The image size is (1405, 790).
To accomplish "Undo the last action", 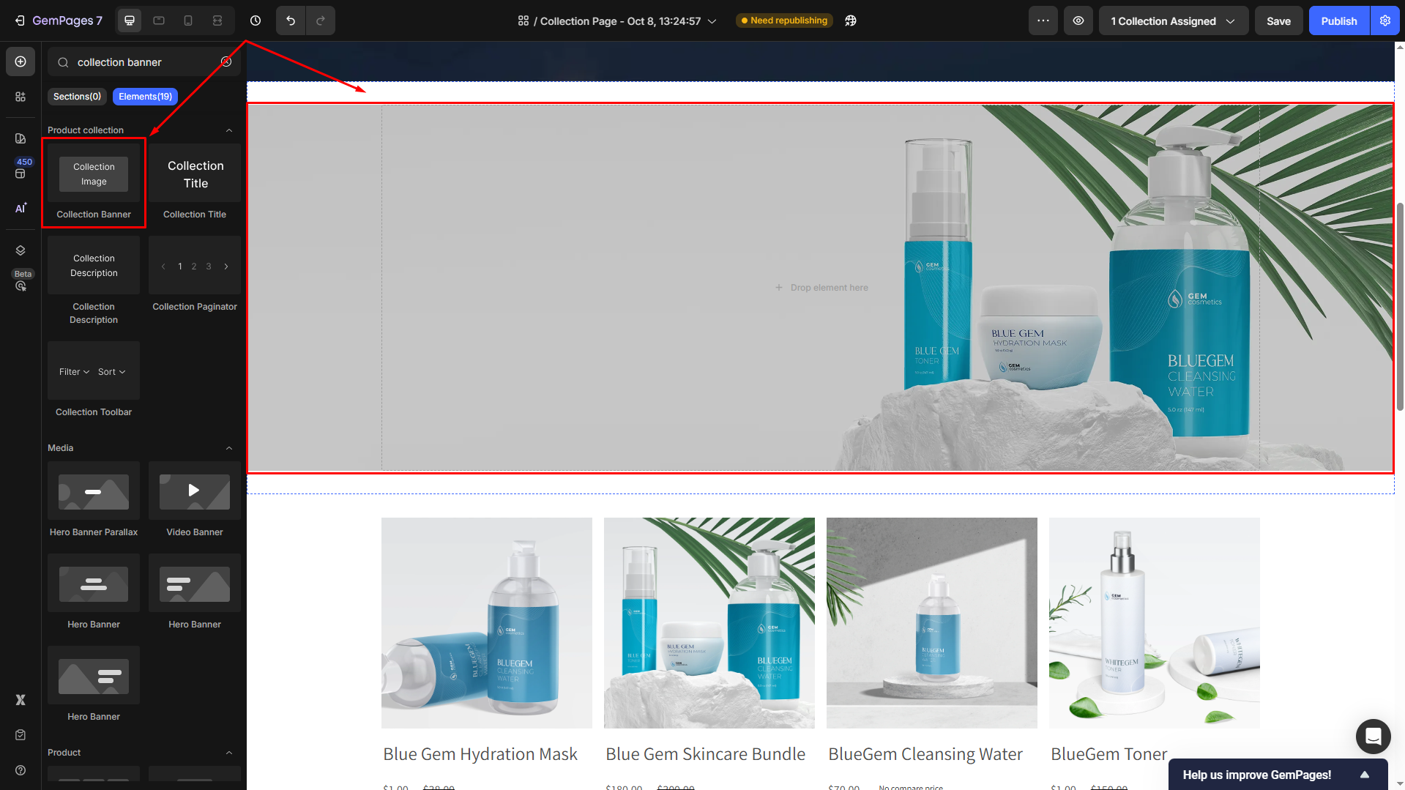I will click(291, 21).
